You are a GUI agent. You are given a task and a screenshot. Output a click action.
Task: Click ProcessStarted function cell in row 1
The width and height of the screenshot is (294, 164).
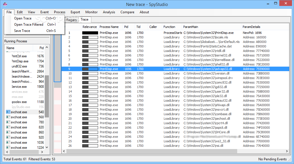172,33
